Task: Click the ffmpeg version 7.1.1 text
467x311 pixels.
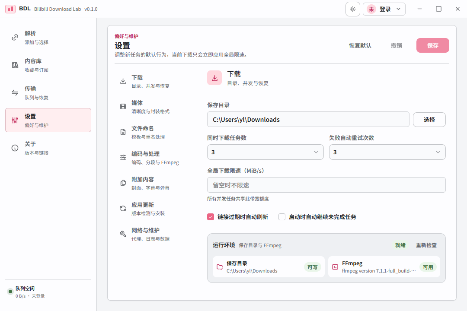Action: [378, 271]
